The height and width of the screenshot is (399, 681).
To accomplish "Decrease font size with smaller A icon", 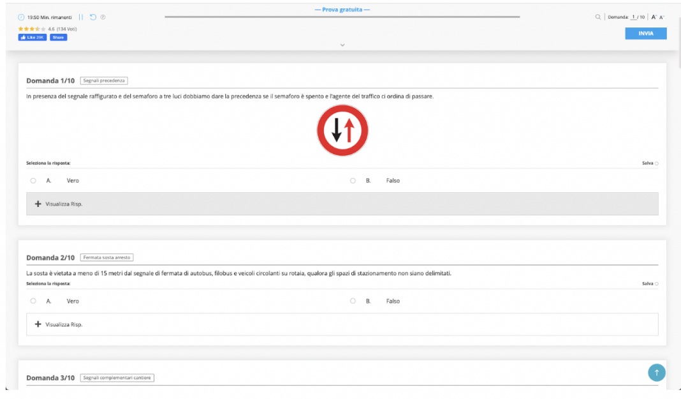I will (662, 17).
